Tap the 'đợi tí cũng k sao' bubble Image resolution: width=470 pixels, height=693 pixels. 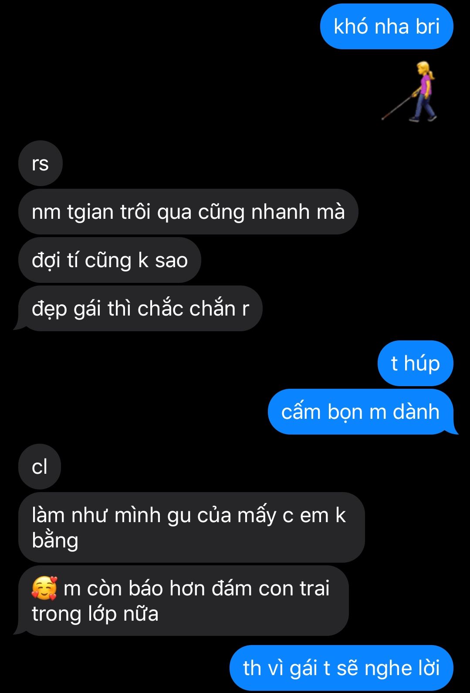tap(110, 260)
